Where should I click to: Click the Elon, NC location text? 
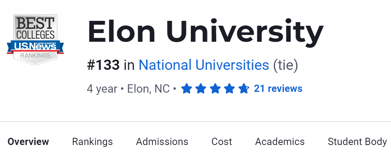coord(148,89)
